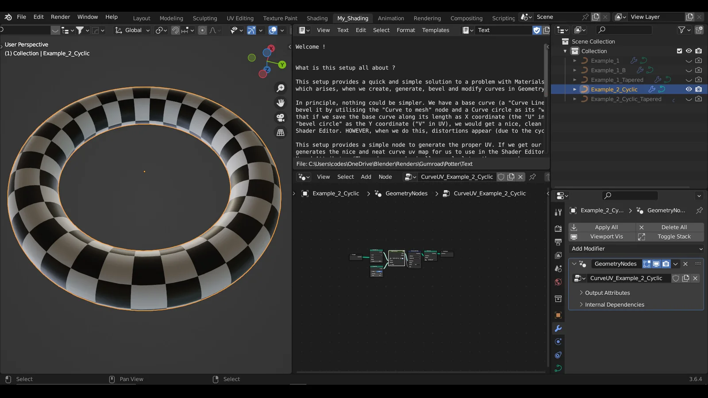Switch to camera view using viewport icon

(281, 117)
